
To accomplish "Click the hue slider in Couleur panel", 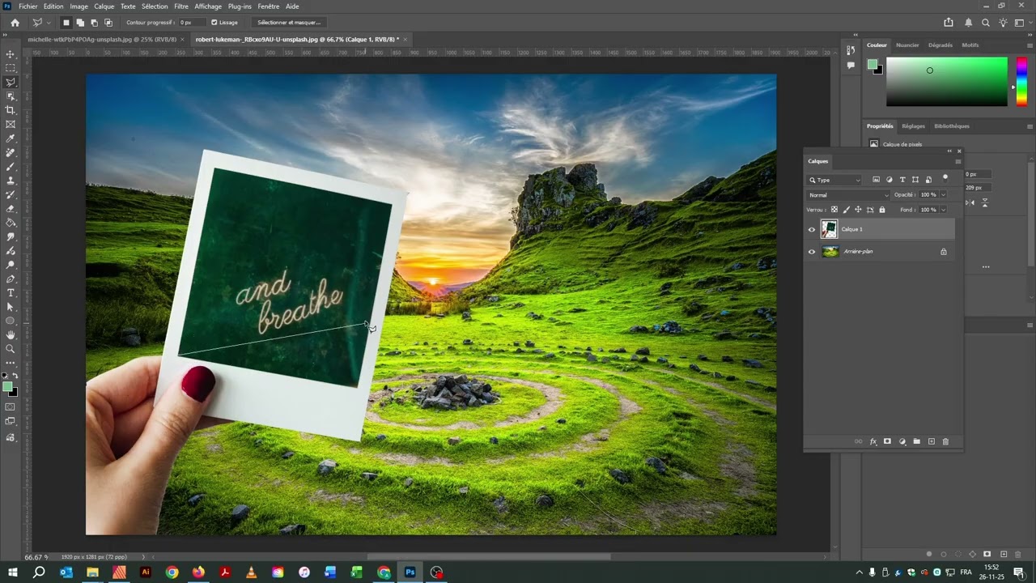I will (1022, 81).
